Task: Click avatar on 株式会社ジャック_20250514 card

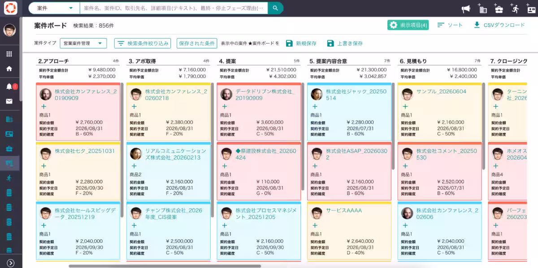Action: 317,94
